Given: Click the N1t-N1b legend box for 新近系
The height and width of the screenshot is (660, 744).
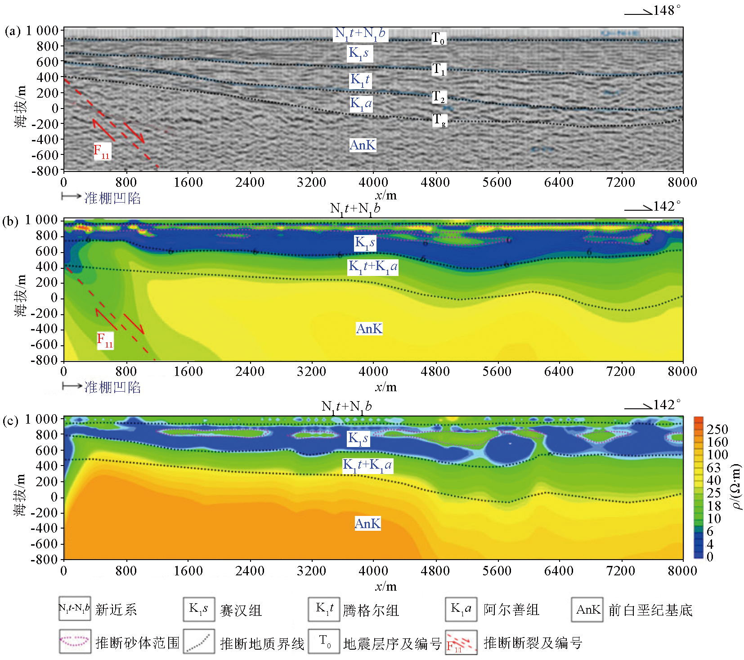Looking at the screenshot, I should (74, 609).
